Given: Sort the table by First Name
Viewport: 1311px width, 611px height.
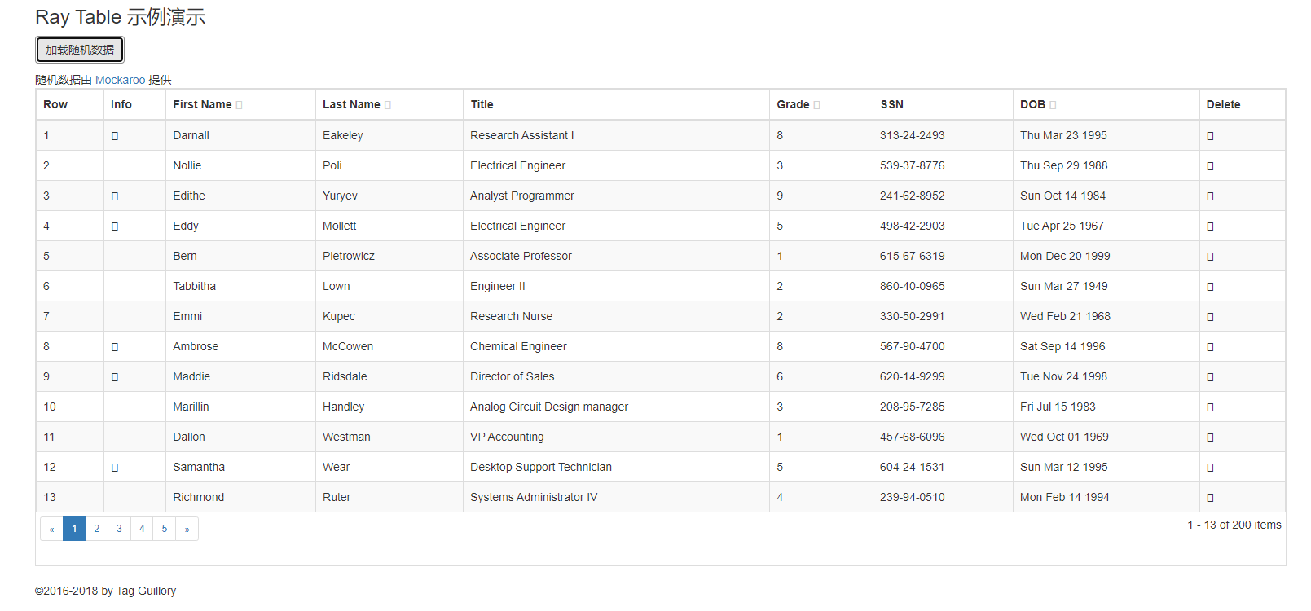Looking at the screenshot, I should (x=239, y=105).
